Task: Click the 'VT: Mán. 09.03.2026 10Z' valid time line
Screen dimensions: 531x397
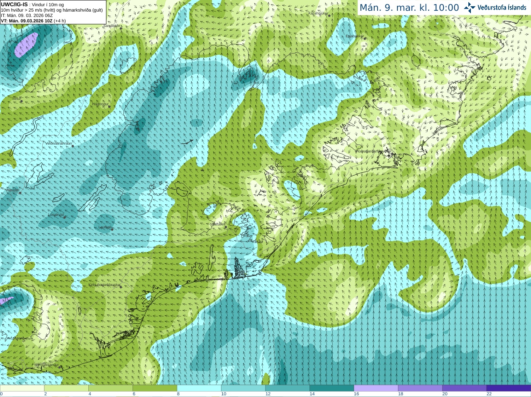Action: point(27,21)
